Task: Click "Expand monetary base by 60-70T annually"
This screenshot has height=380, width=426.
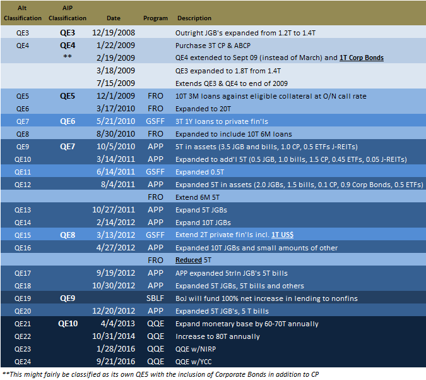Action: pyautogui.click(x=247, y=324)
